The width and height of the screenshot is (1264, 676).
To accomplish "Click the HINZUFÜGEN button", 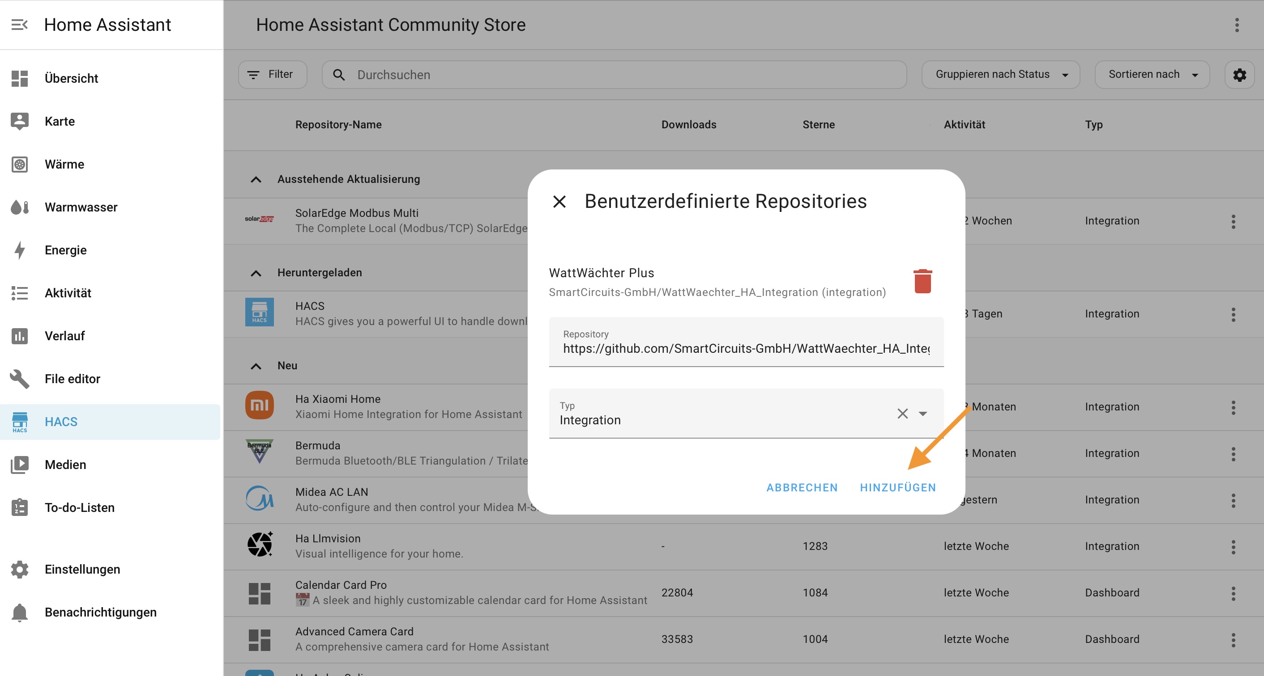I will click(x=897, y=487).
